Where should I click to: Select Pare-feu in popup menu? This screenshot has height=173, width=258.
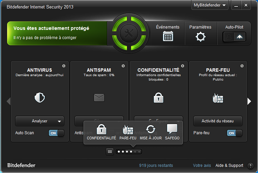128,132
